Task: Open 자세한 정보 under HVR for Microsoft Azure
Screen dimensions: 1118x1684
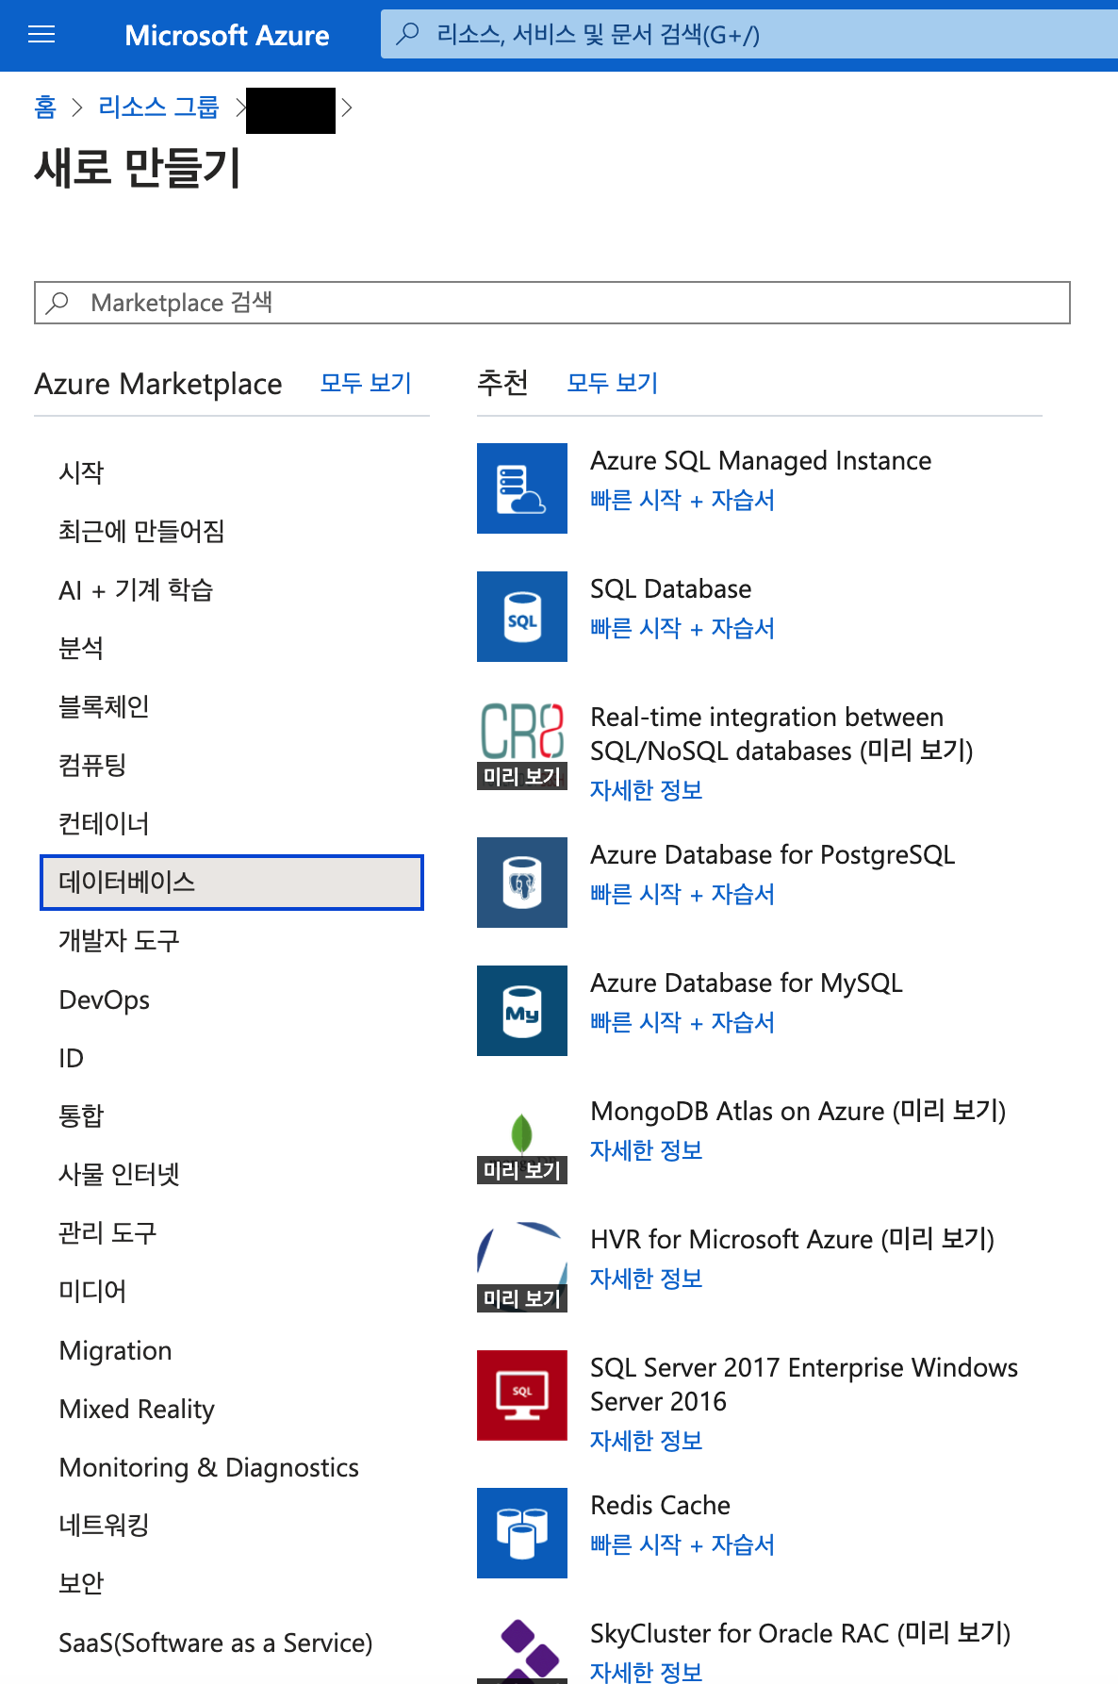Action: [x=647, y=1279]
